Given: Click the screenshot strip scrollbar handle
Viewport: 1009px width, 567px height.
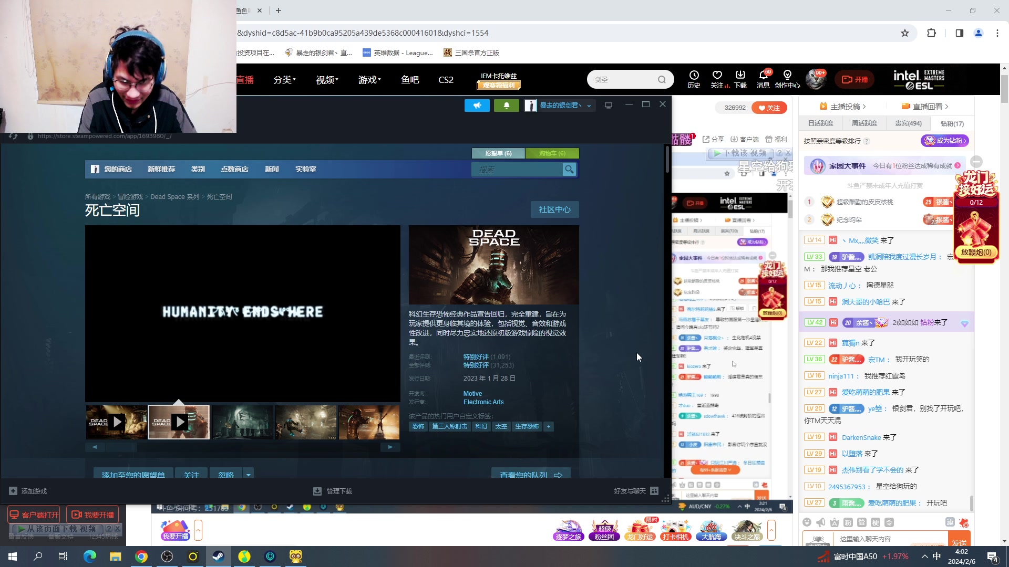Looking at the screenshot, I should (121, 447).
